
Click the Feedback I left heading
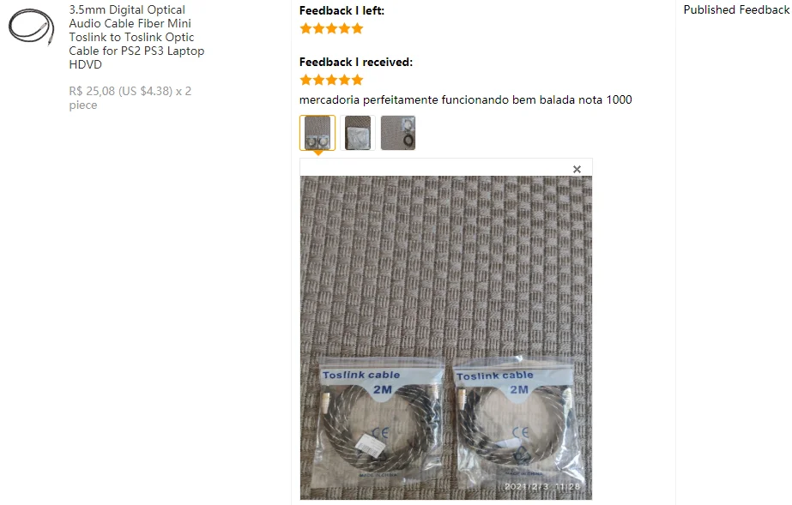click(x=342, y=10)
